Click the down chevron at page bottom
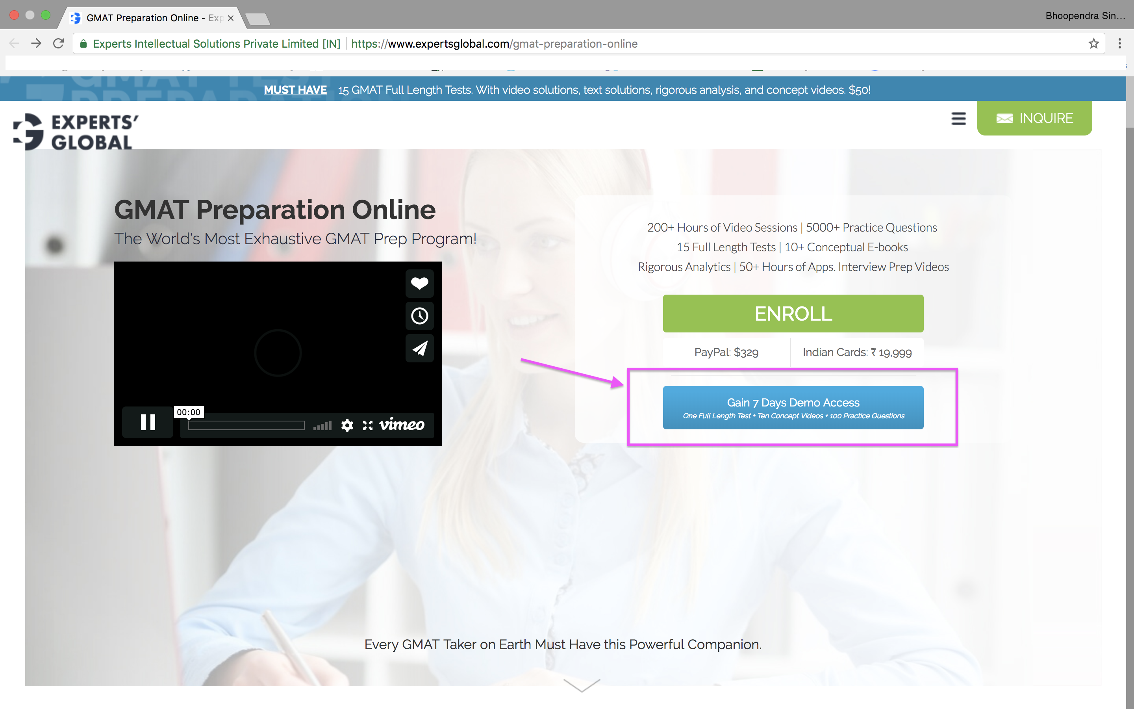This screenshot has width=1134, height=709. pos(582,685)
